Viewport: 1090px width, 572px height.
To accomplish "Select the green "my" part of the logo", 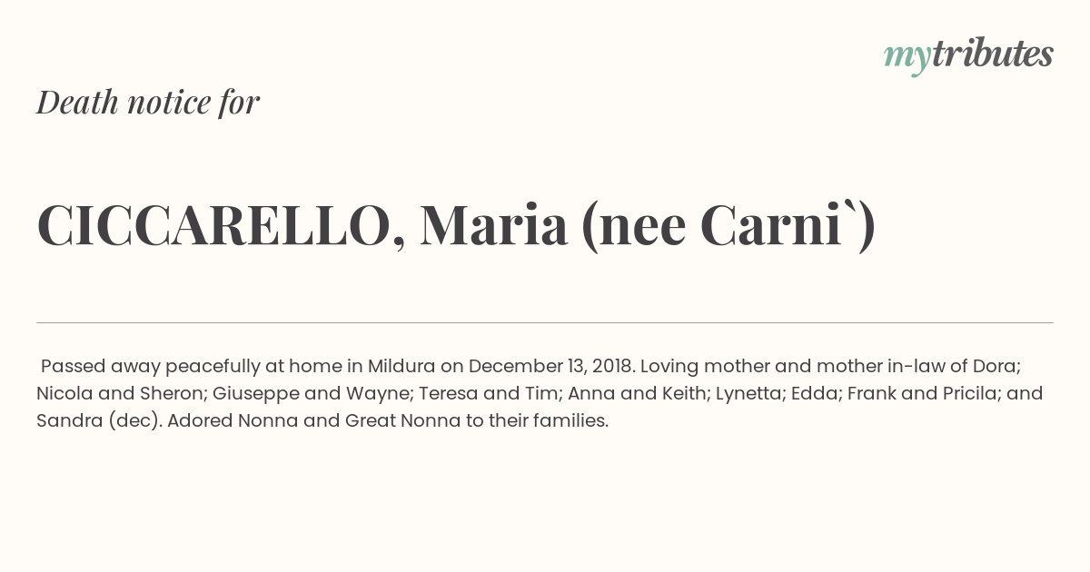I will (x=907, y=59).
